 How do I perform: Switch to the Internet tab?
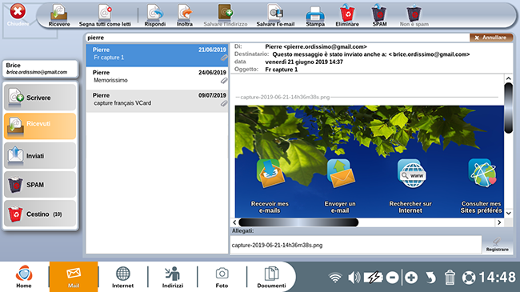point(122,277)
